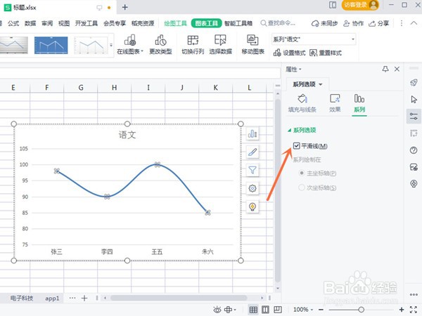Click the zoom in plus button

coord(402,310)
